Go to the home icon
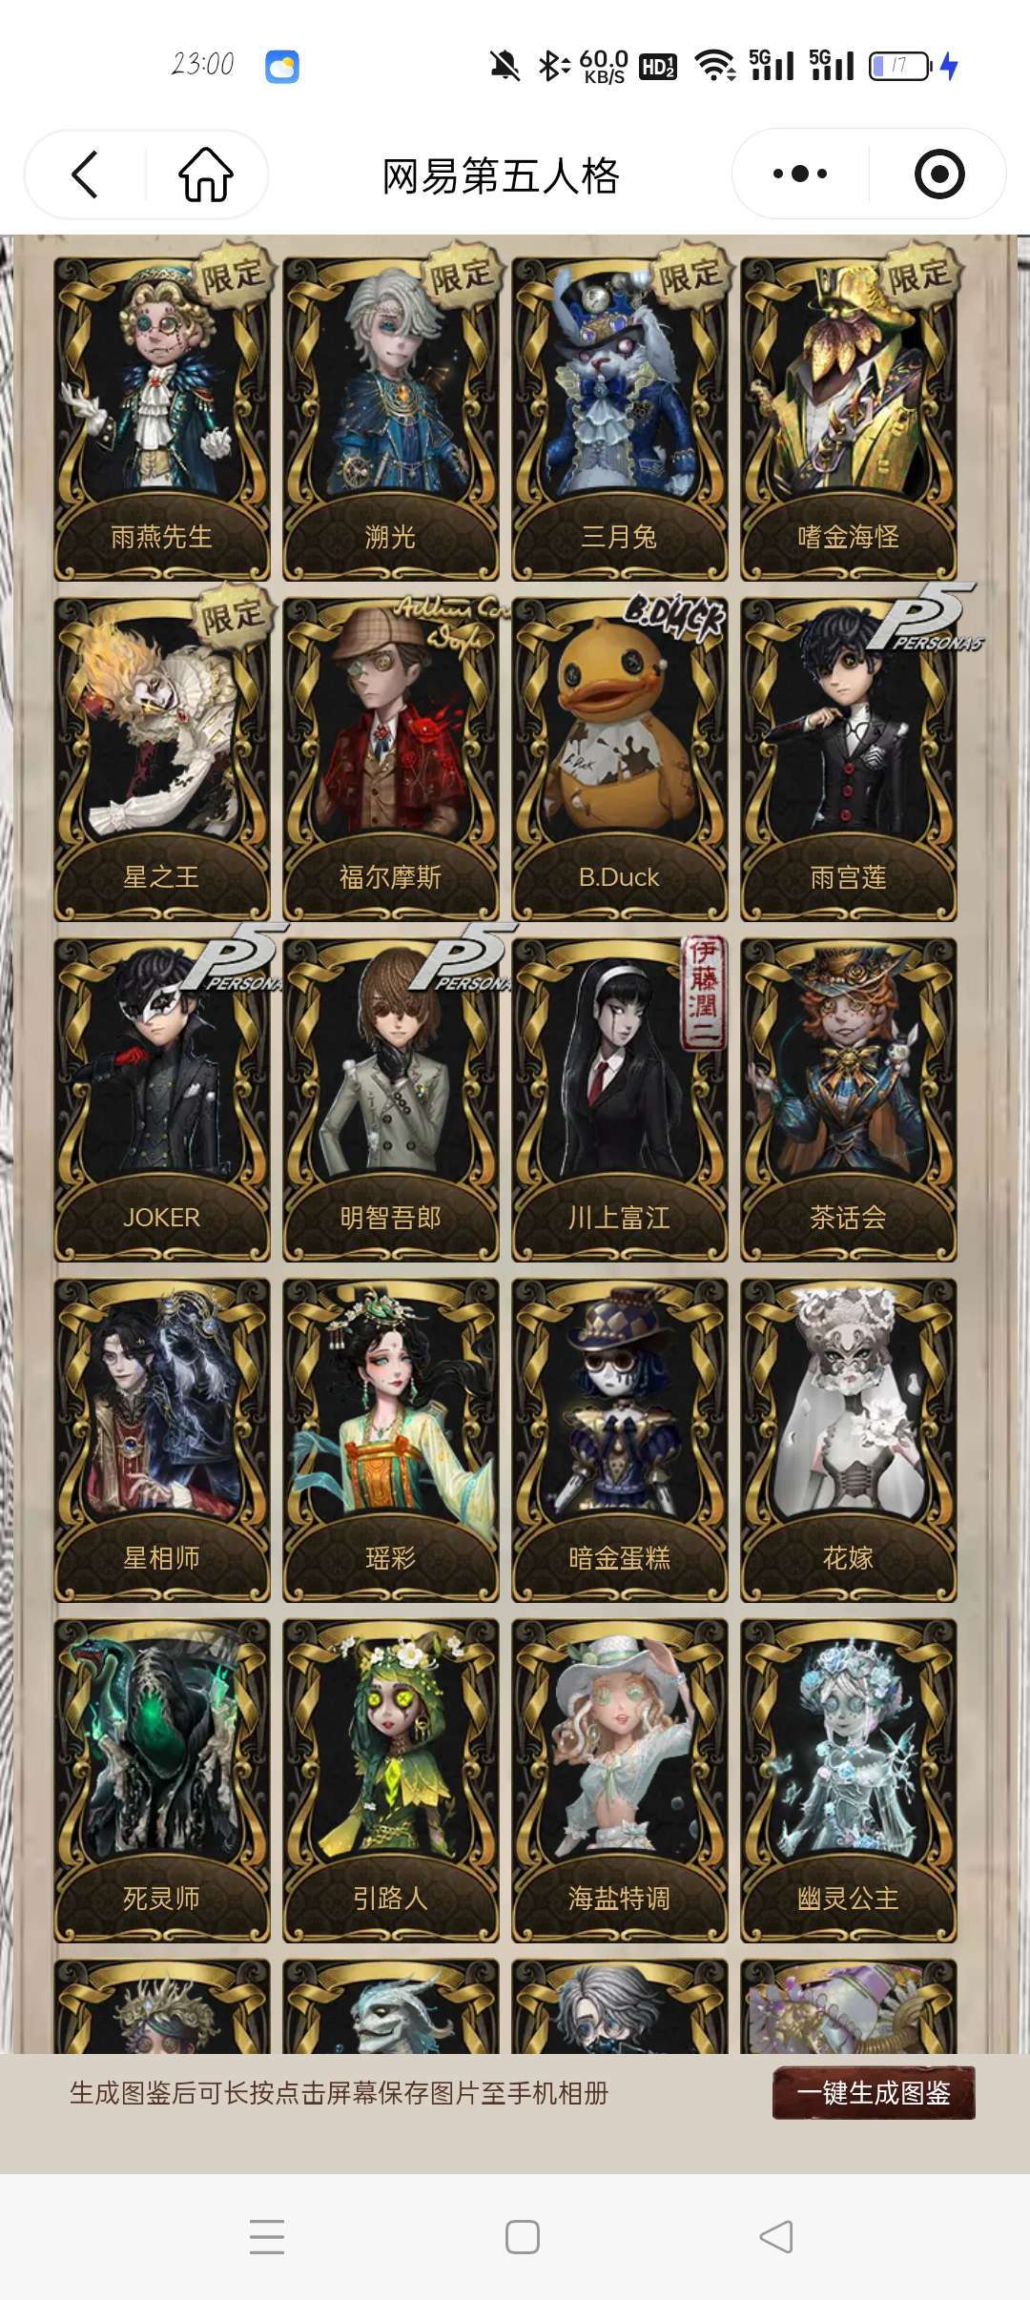The image size is (1030, 2300). (206, 175)
